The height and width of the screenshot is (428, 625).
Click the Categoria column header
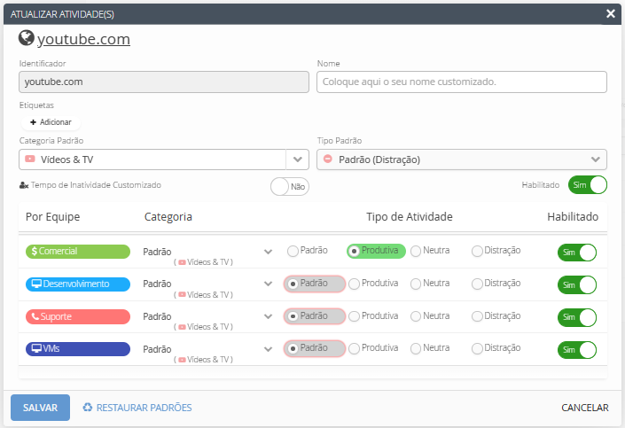168,217
